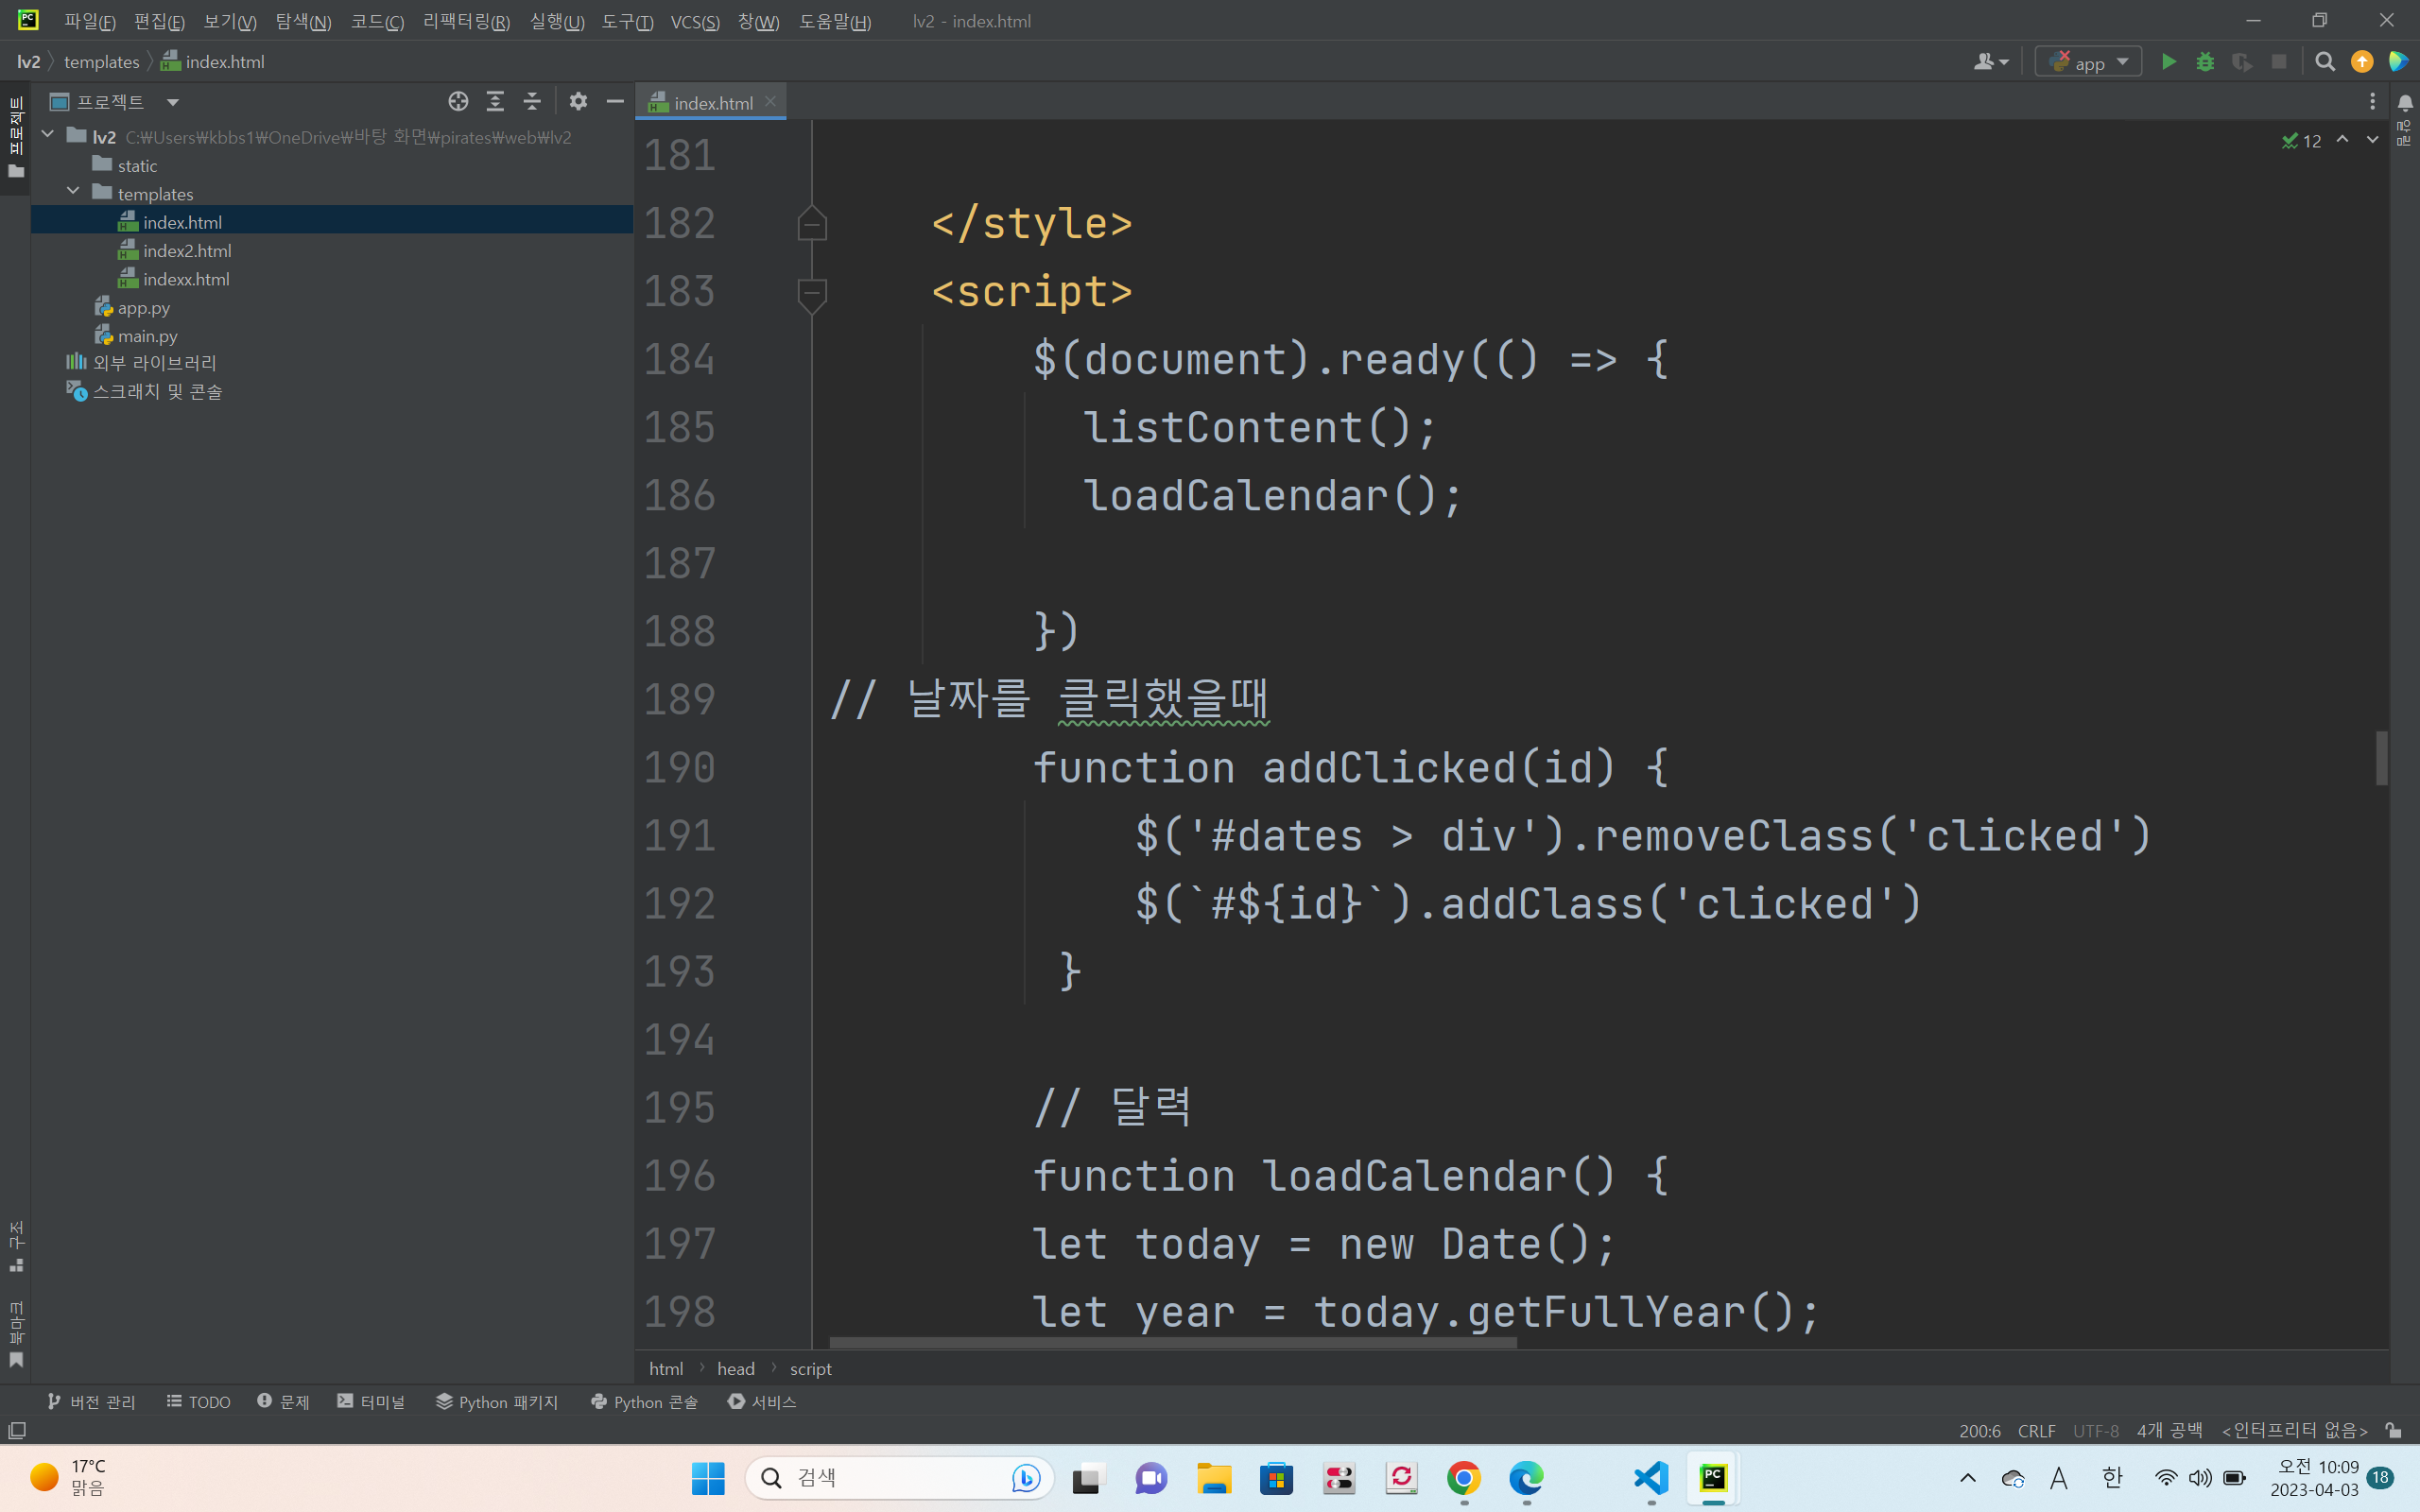Open the user account icon dropdown

point(1991,62)
